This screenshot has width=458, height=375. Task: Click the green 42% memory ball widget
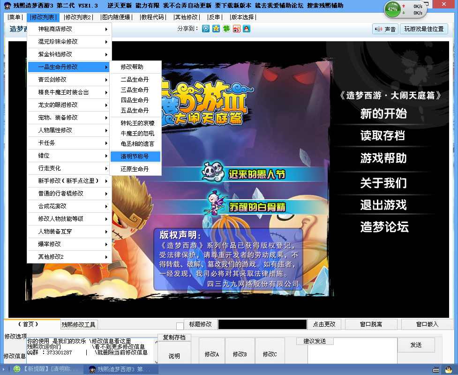(x=392, y=9)
